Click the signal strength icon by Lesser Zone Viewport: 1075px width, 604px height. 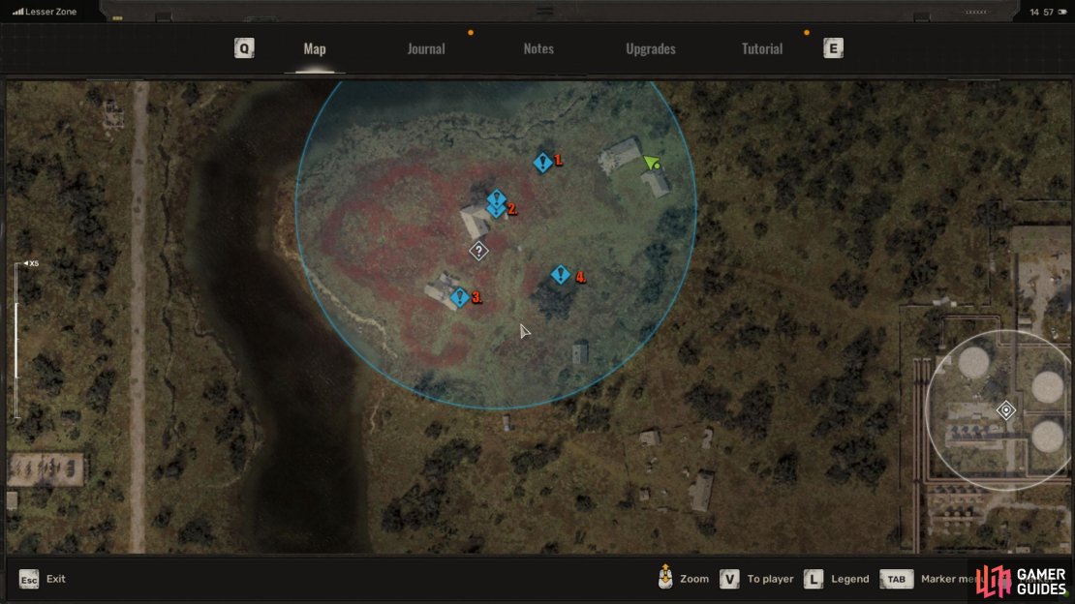[17, 12]
